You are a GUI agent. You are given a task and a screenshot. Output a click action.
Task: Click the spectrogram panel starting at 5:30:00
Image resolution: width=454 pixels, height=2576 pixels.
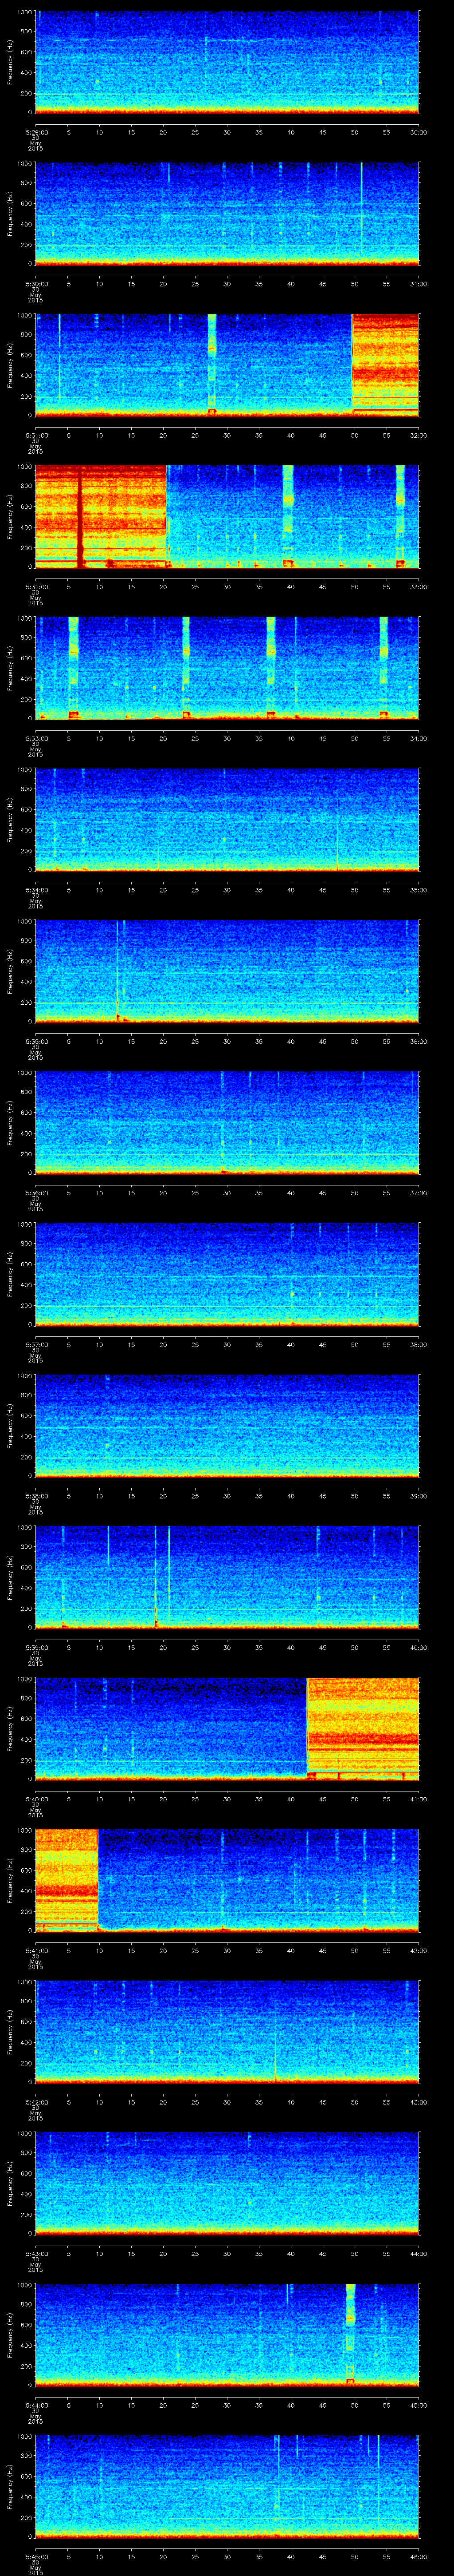click(227, 214)
